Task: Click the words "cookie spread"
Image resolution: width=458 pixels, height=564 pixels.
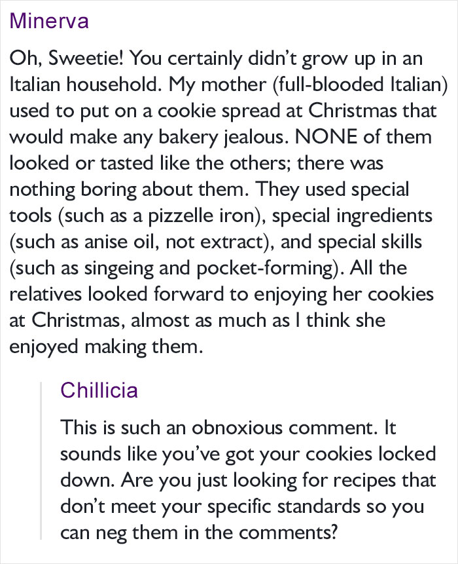Action: tap(219, 111)
